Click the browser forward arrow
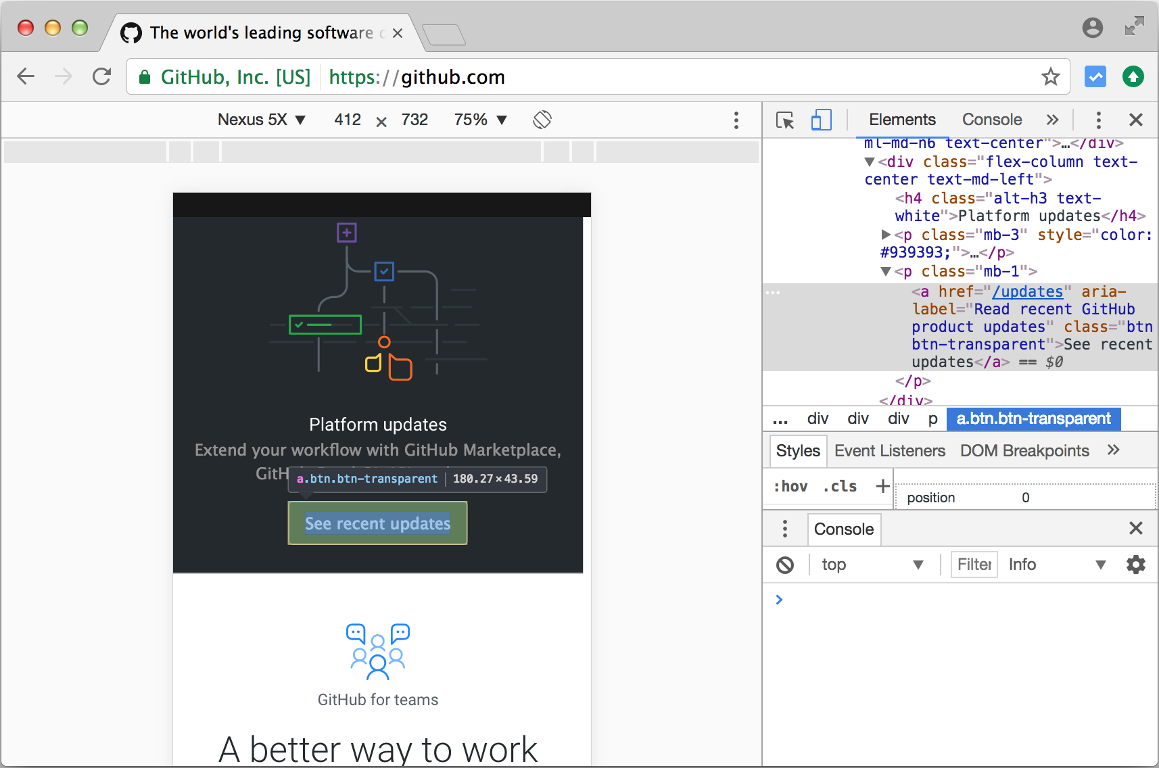 click(64, 76)
